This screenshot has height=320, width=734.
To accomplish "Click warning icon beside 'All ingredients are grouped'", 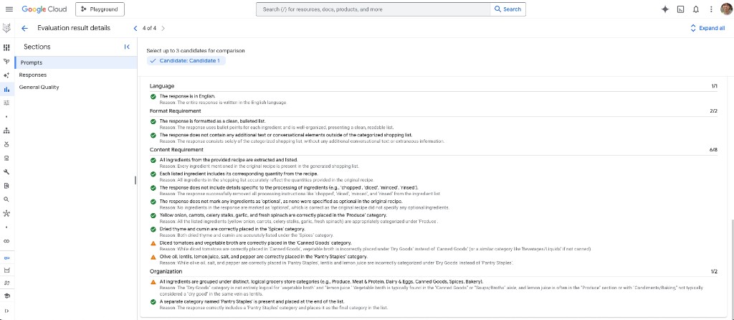I will coord(153,282).
